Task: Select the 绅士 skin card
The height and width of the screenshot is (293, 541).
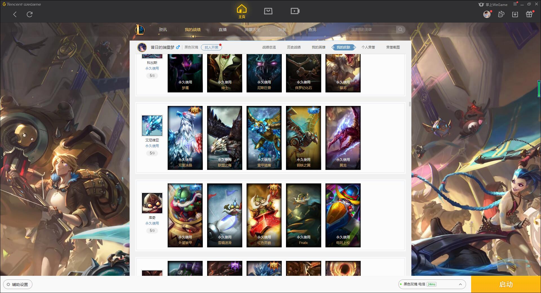Action: pyautogui.click(x=225, y=73)
